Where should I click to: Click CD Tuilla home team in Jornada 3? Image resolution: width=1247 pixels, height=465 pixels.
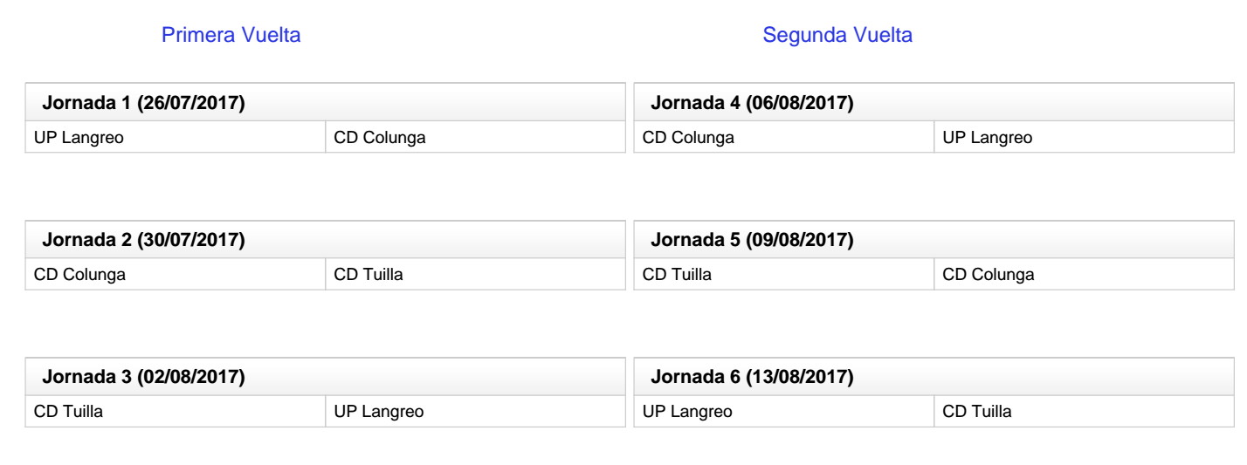point(69,410)
